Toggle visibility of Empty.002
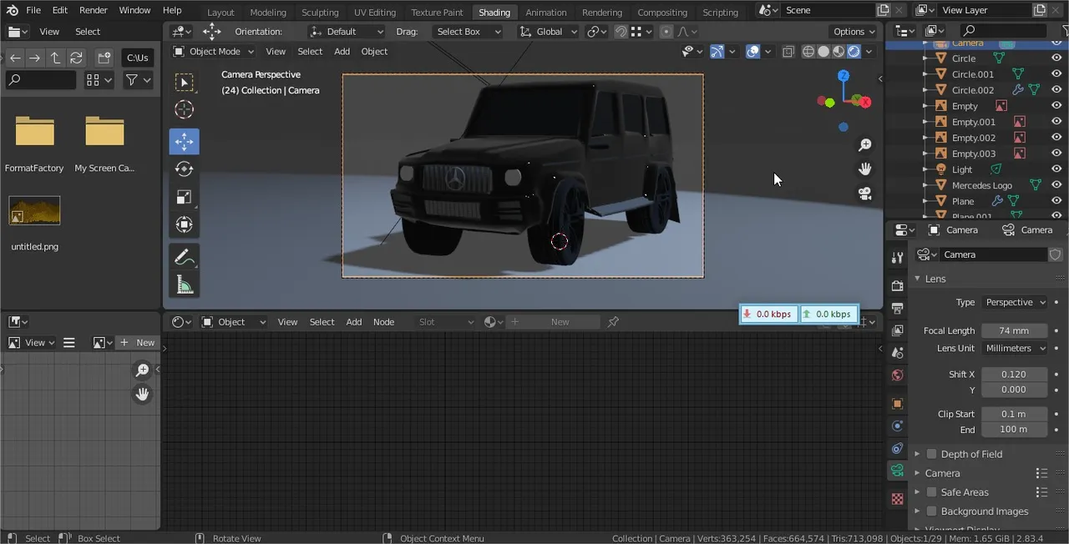Image resolution: width=1069 pixels, height=544 pixels. (x=1056, y=138)
